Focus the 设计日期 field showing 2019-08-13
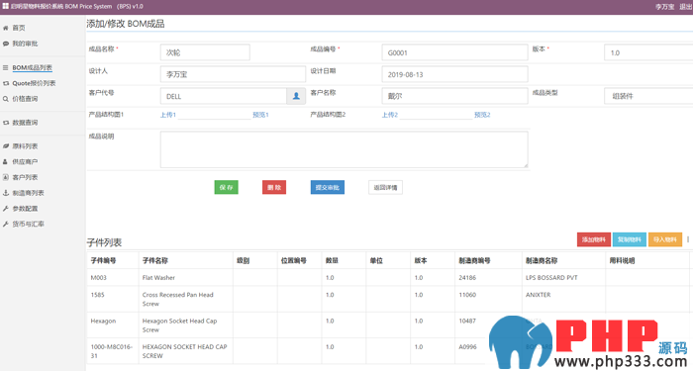This screenshot has height=371, width=693. pyautogui.click(x=454, y=74)
